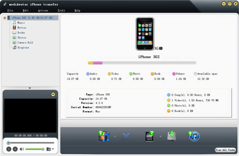Click the '1 Video(s), 1.52 Hours' summary line
This screenshot has height=156, width=239.
pyautogui.click(x=195, y=100)
